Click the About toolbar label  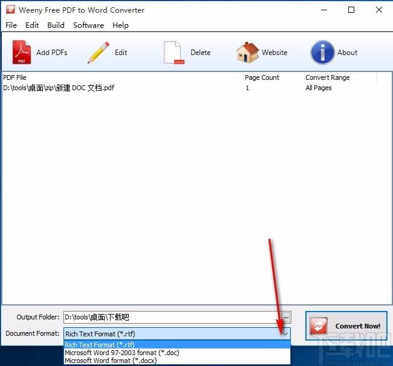[348, 53]
